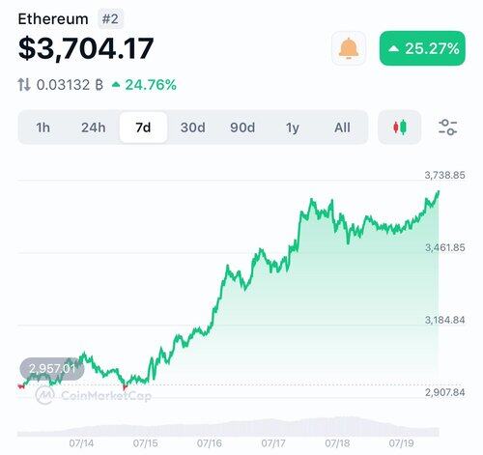
Task: Select the 30d time range
Action: [x=193, y=128]
